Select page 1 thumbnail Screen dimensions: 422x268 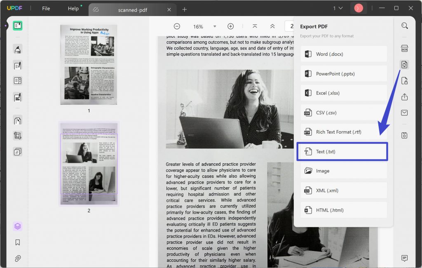(89, 65)
